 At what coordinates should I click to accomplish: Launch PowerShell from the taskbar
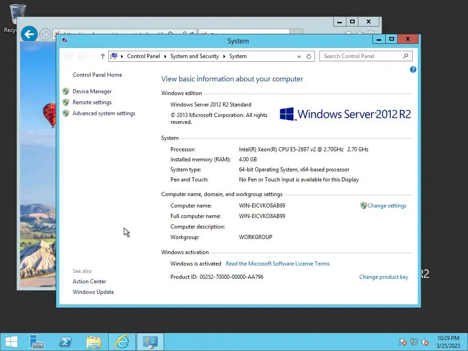click(65, 342)
